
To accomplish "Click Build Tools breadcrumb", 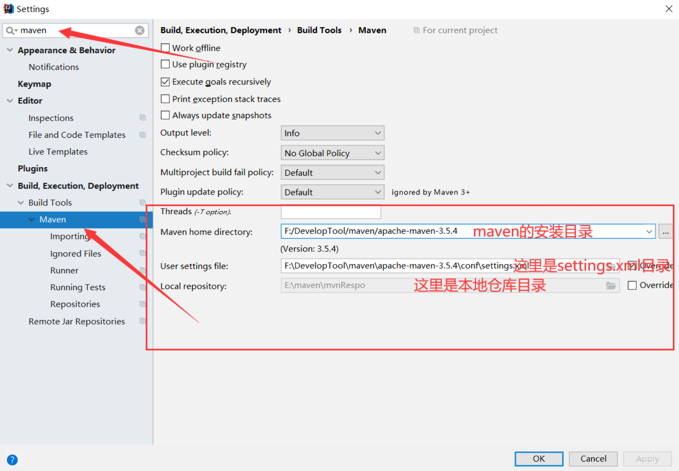I will pos(319,30).
